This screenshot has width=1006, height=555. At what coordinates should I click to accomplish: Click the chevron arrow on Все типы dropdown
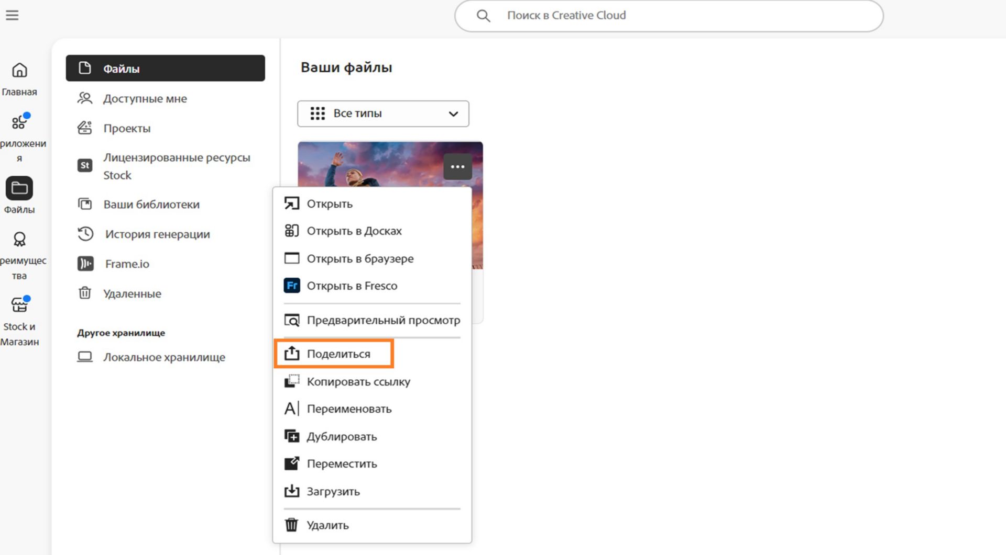tap(453, 114)
